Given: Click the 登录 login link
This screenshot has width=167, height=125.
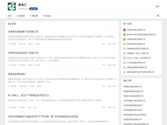Looking at the screenshot, I should click(x=157, y=7).
